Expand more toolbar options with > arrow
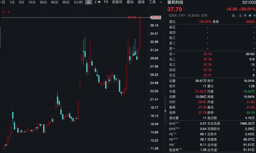This screenshot has height=153, width=256. click(x=161, y=2)
